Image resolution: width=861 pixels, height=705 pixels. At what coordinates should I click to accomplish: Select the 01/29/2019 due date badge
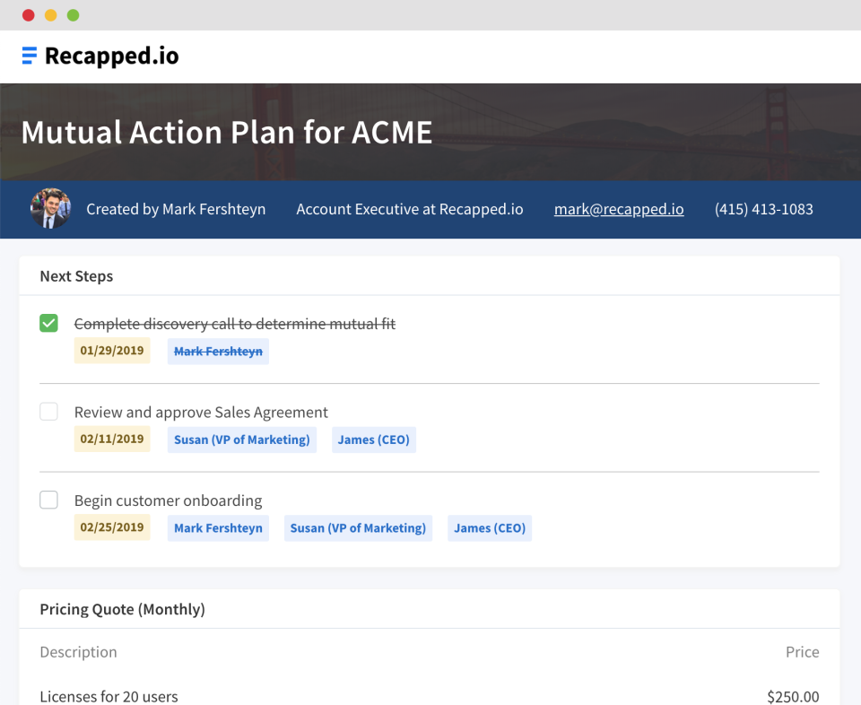pos(111,351)
